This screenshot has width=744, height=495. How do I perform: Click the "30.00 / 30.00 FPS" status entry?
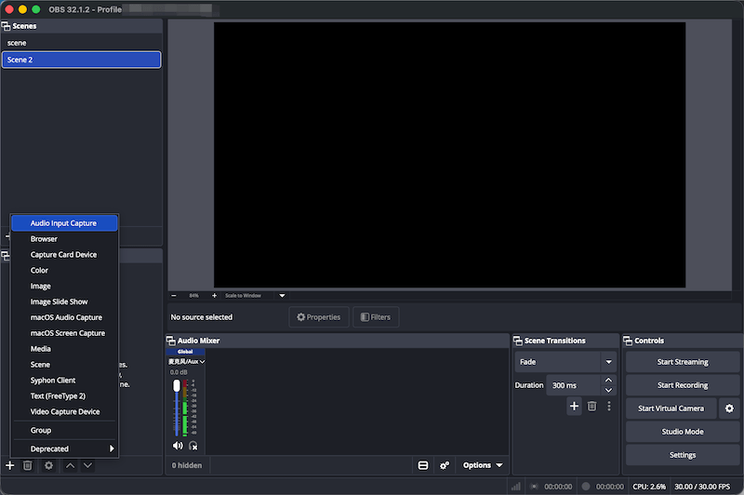[x=702, y=487]
